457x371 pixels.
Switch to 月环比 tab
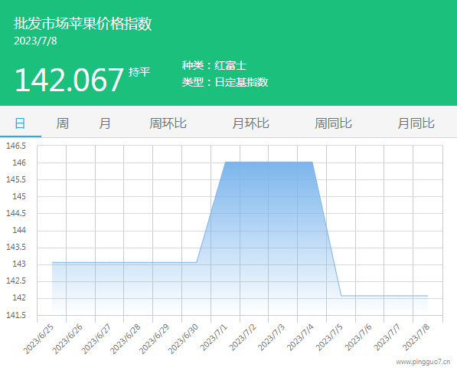coord(250,123)
